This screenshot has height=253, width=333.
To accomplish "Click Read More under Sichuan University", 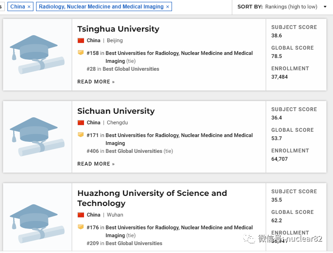I will (x=96, y=164).
